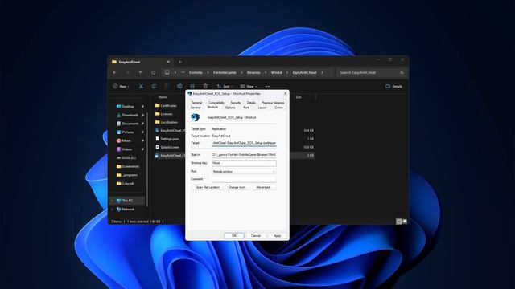Close the EasyAntiCheat Explorer tab
Viewport: 515px width, 289px height.
[168, 62]
